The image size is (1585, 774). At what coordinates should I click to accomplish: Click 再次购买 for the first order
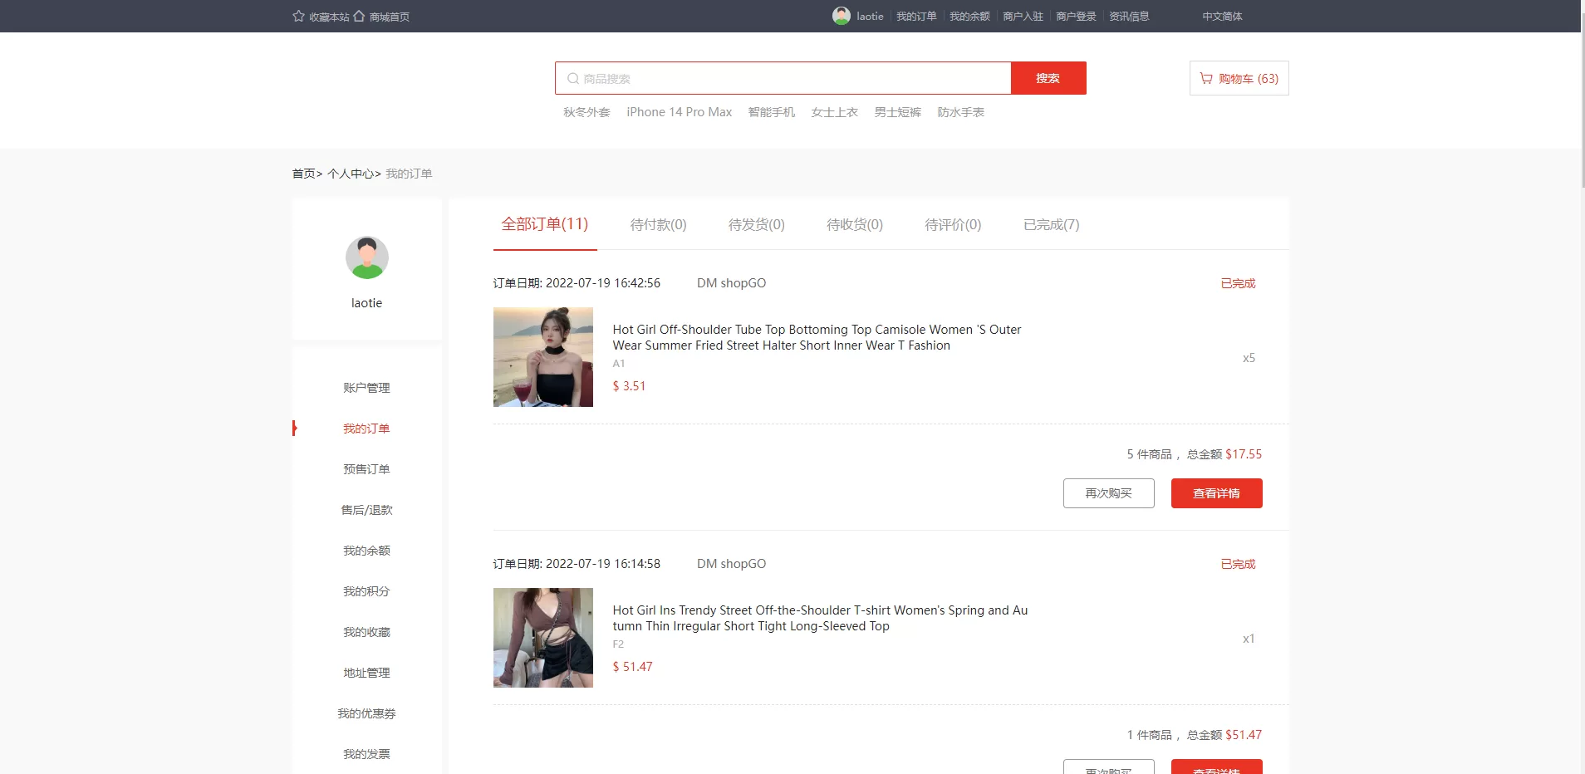click(1108, 493)
